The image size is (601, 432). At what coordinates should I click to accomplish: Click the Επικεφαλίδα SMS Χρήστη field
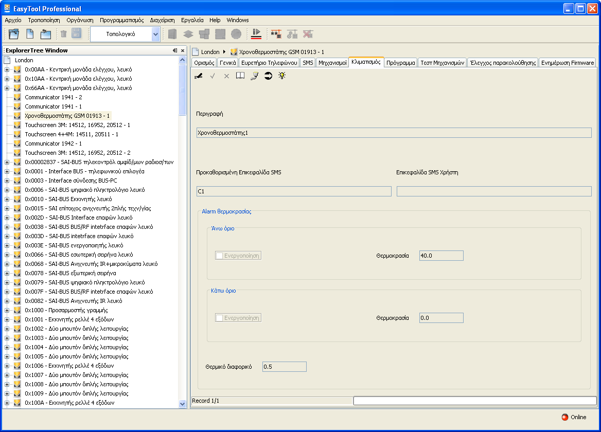click(x=494, y=191)
